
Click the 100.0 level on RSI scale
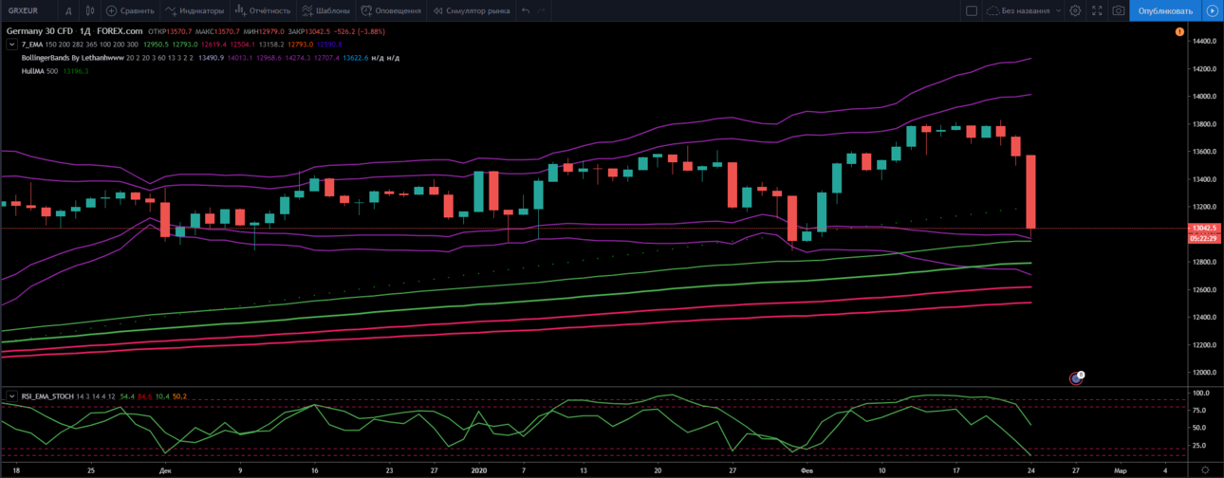pos(1202,393)
